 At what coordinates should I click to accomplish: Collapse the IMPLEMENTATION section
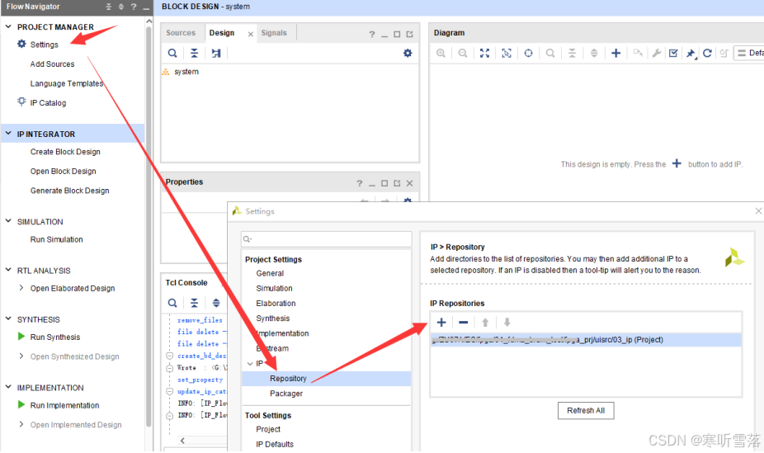click(8, 387)
